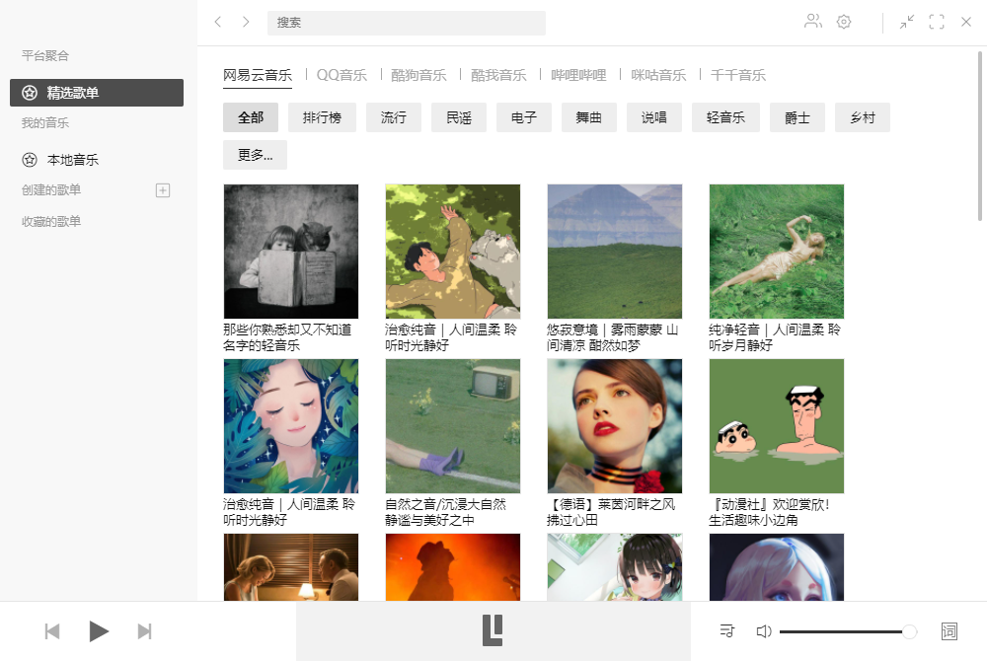Skip to next track
Image resolution: width=987 pixels, height=661 pixels.
[x=144, y=630]
